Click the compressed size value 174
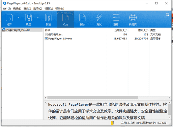The height and width of the screenshot is (127, 173). pos(125,35)
